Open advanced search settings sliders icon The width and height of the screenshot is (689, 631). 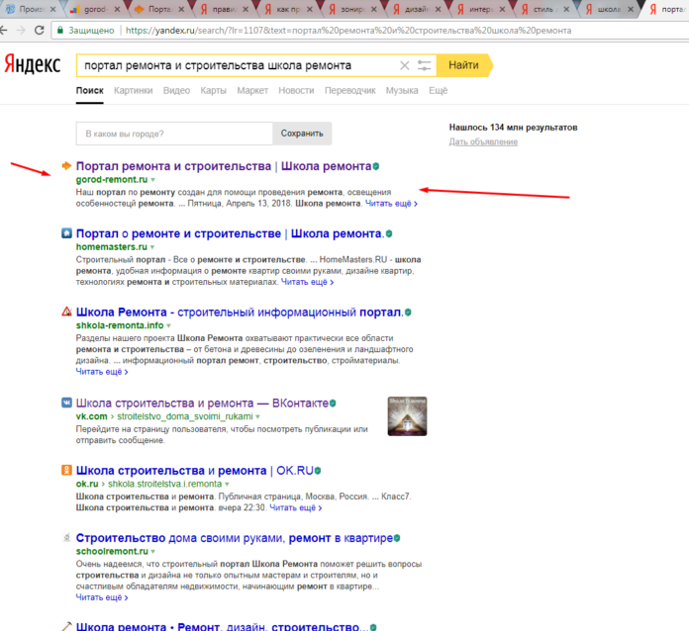[x=424, y=66]
